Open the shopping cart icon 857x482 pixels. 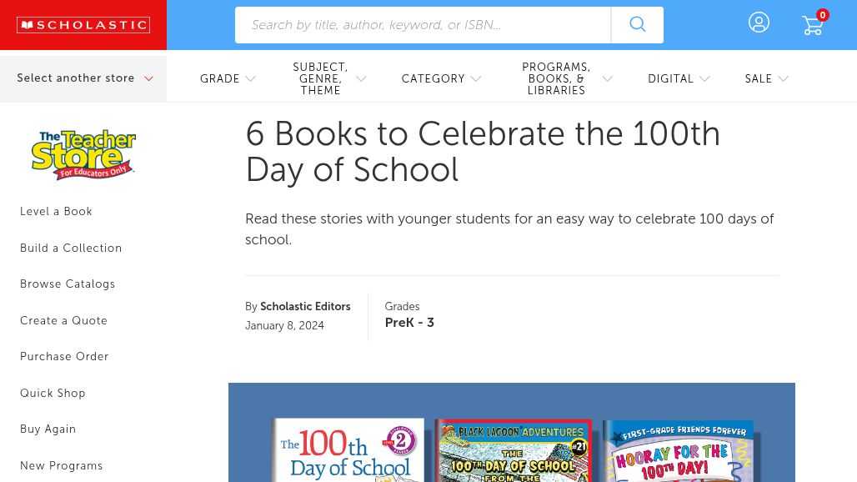tap(813, 25)
